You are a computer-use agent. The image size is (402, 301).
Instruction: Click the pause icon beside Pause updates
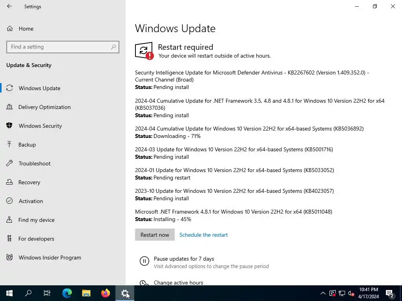coord(144,261)
